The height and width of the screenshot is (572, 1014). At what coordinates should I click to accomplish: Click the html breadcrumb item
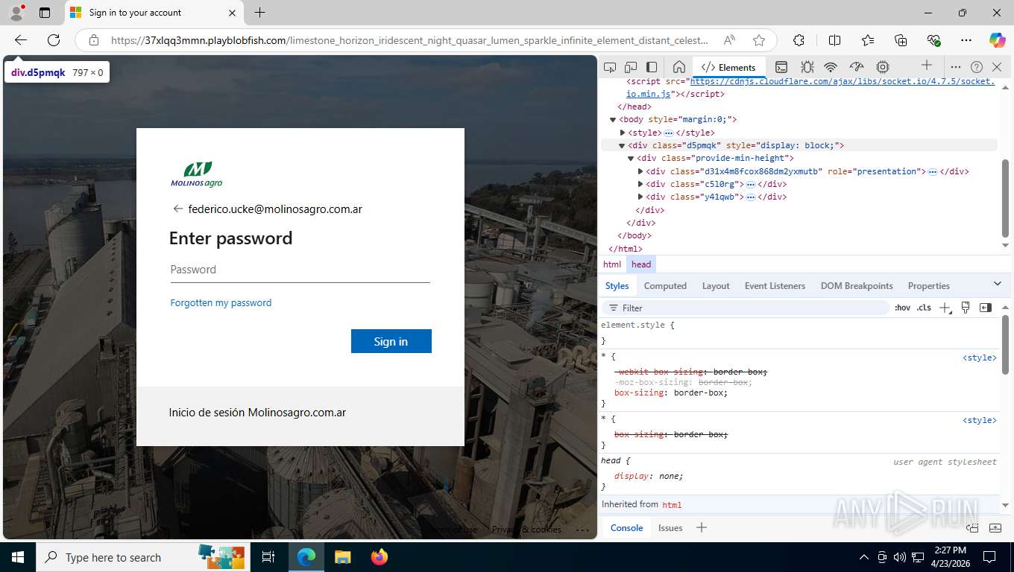(612, 264)
